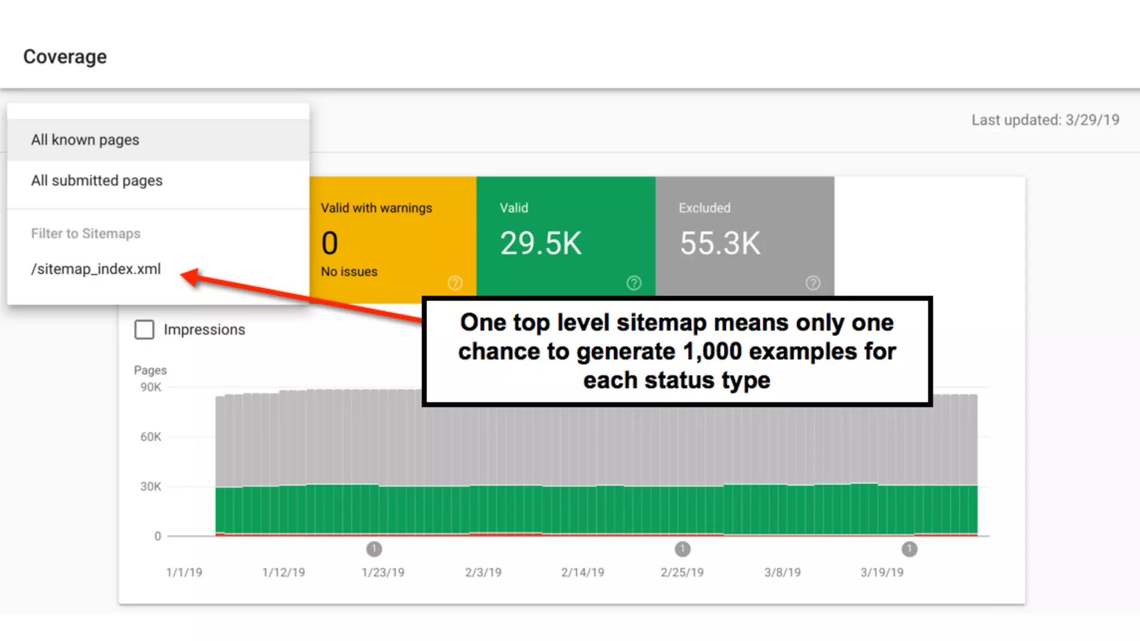Screen dimensions: 1140x641
Task: Click the black-bordered sitemap annotation box
Action: coord(677,351)
